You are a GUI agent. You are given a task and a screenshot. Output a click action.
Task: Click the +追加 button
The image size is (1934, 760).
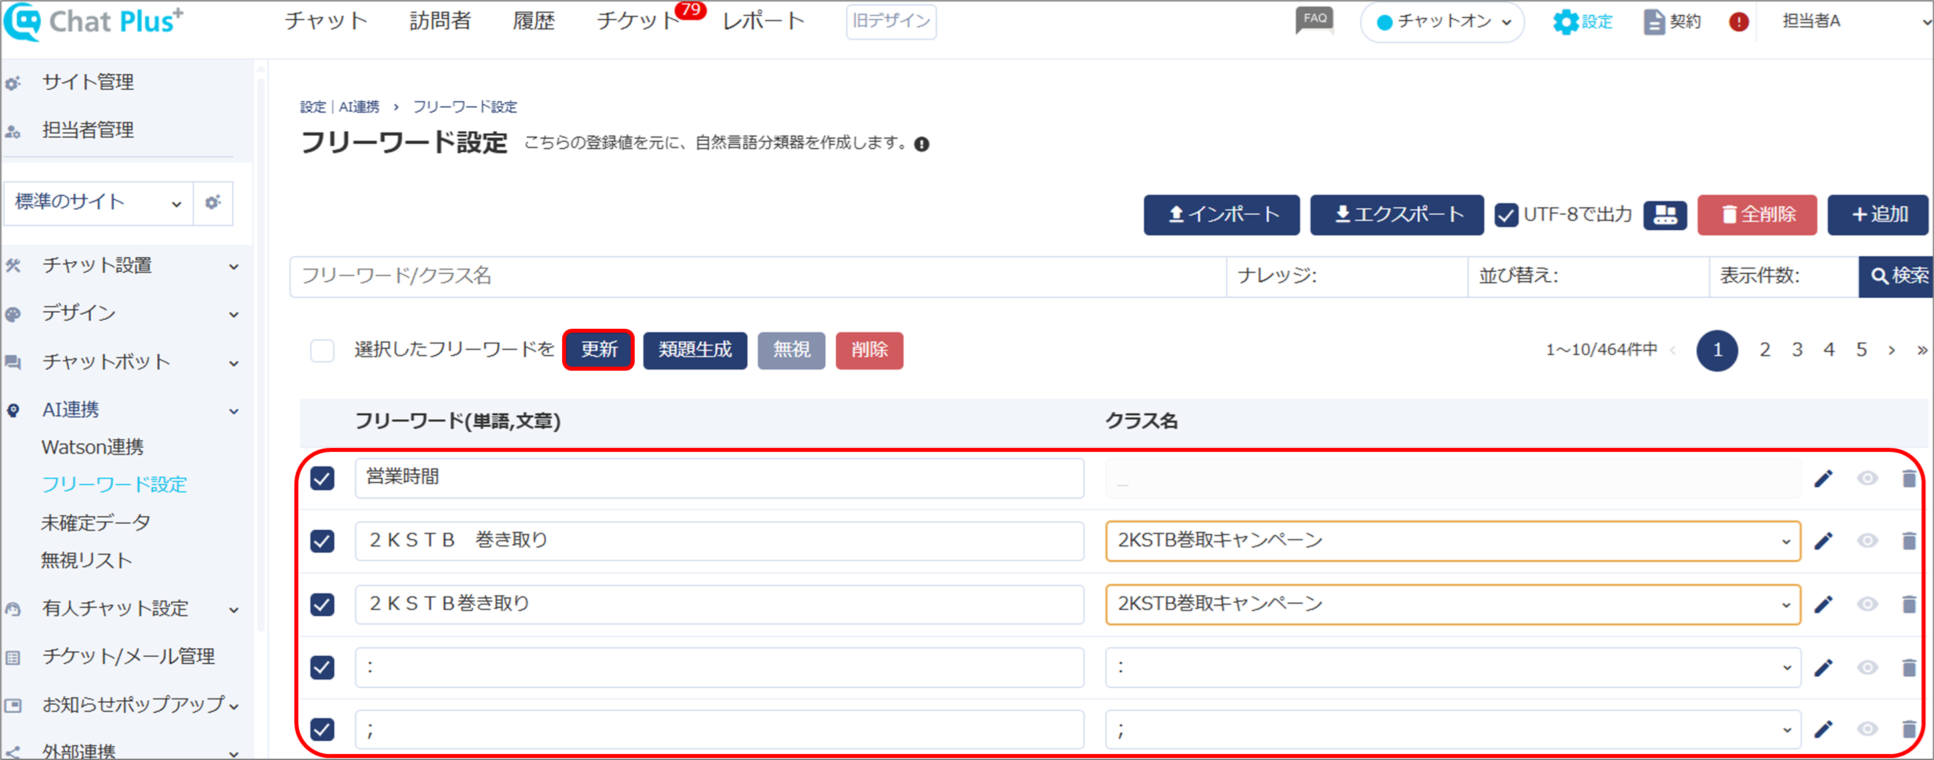tap(1877, 216)
